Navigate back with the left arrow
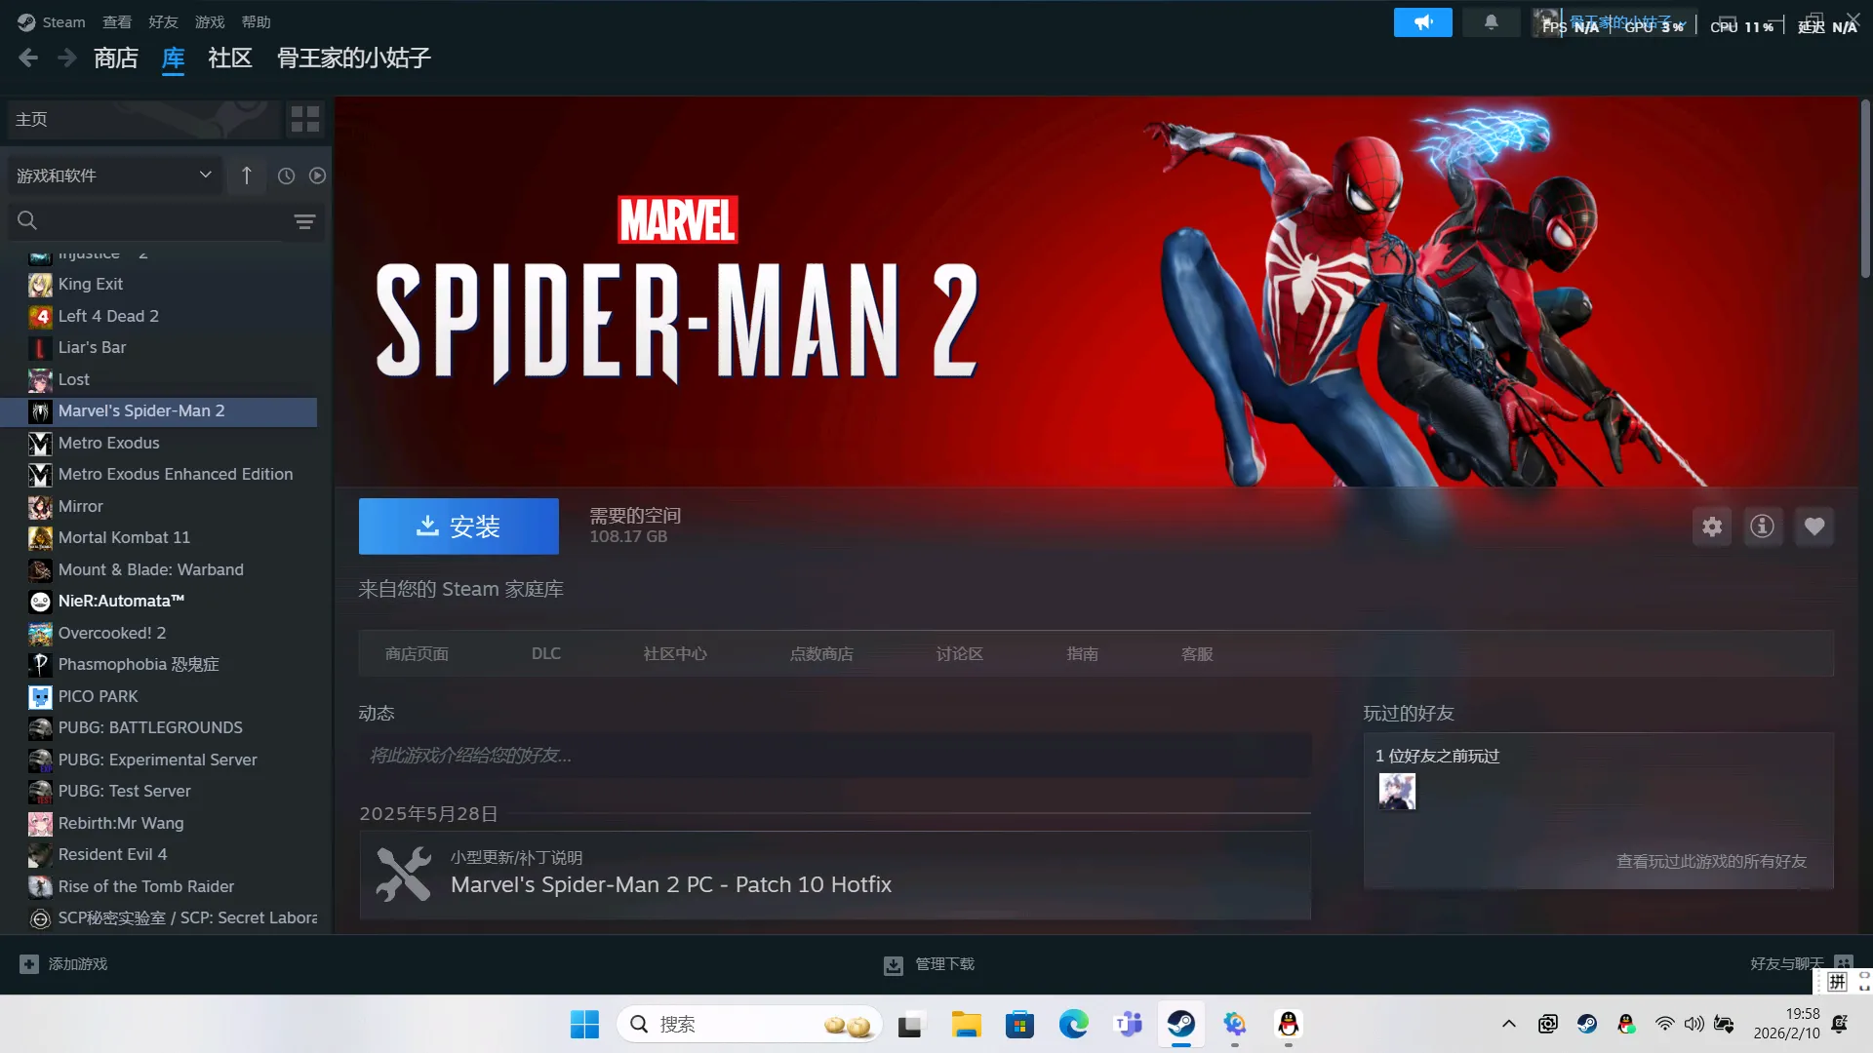Screen dimensions: 1873x1053 (x=28, y=58)
